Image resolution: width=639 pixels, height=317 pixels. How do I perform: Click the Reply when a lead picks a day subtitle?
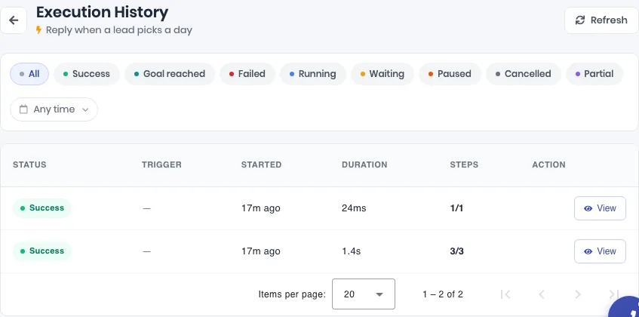(x=119, y=30)
